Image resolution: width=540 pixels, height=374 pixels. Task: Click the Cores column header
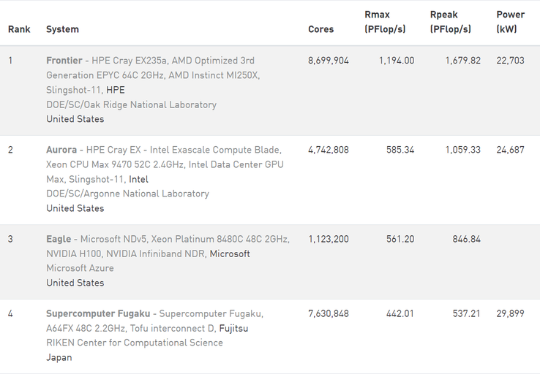[320, 29]
